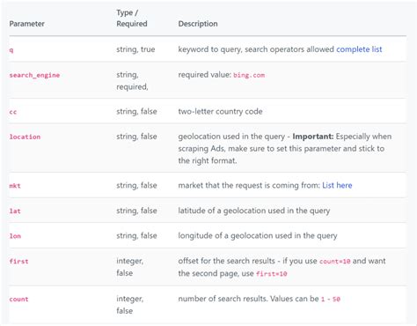This screenshot has width=417, height=326.
Task: Click the 'Description' column header
Action: tap(198, 24)
